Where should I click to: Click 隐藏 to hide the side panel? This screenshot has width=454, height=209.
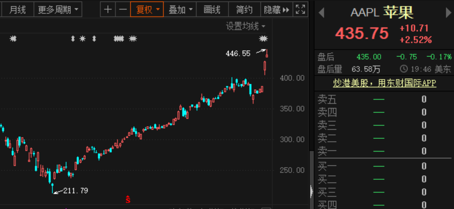pos(277,10)
